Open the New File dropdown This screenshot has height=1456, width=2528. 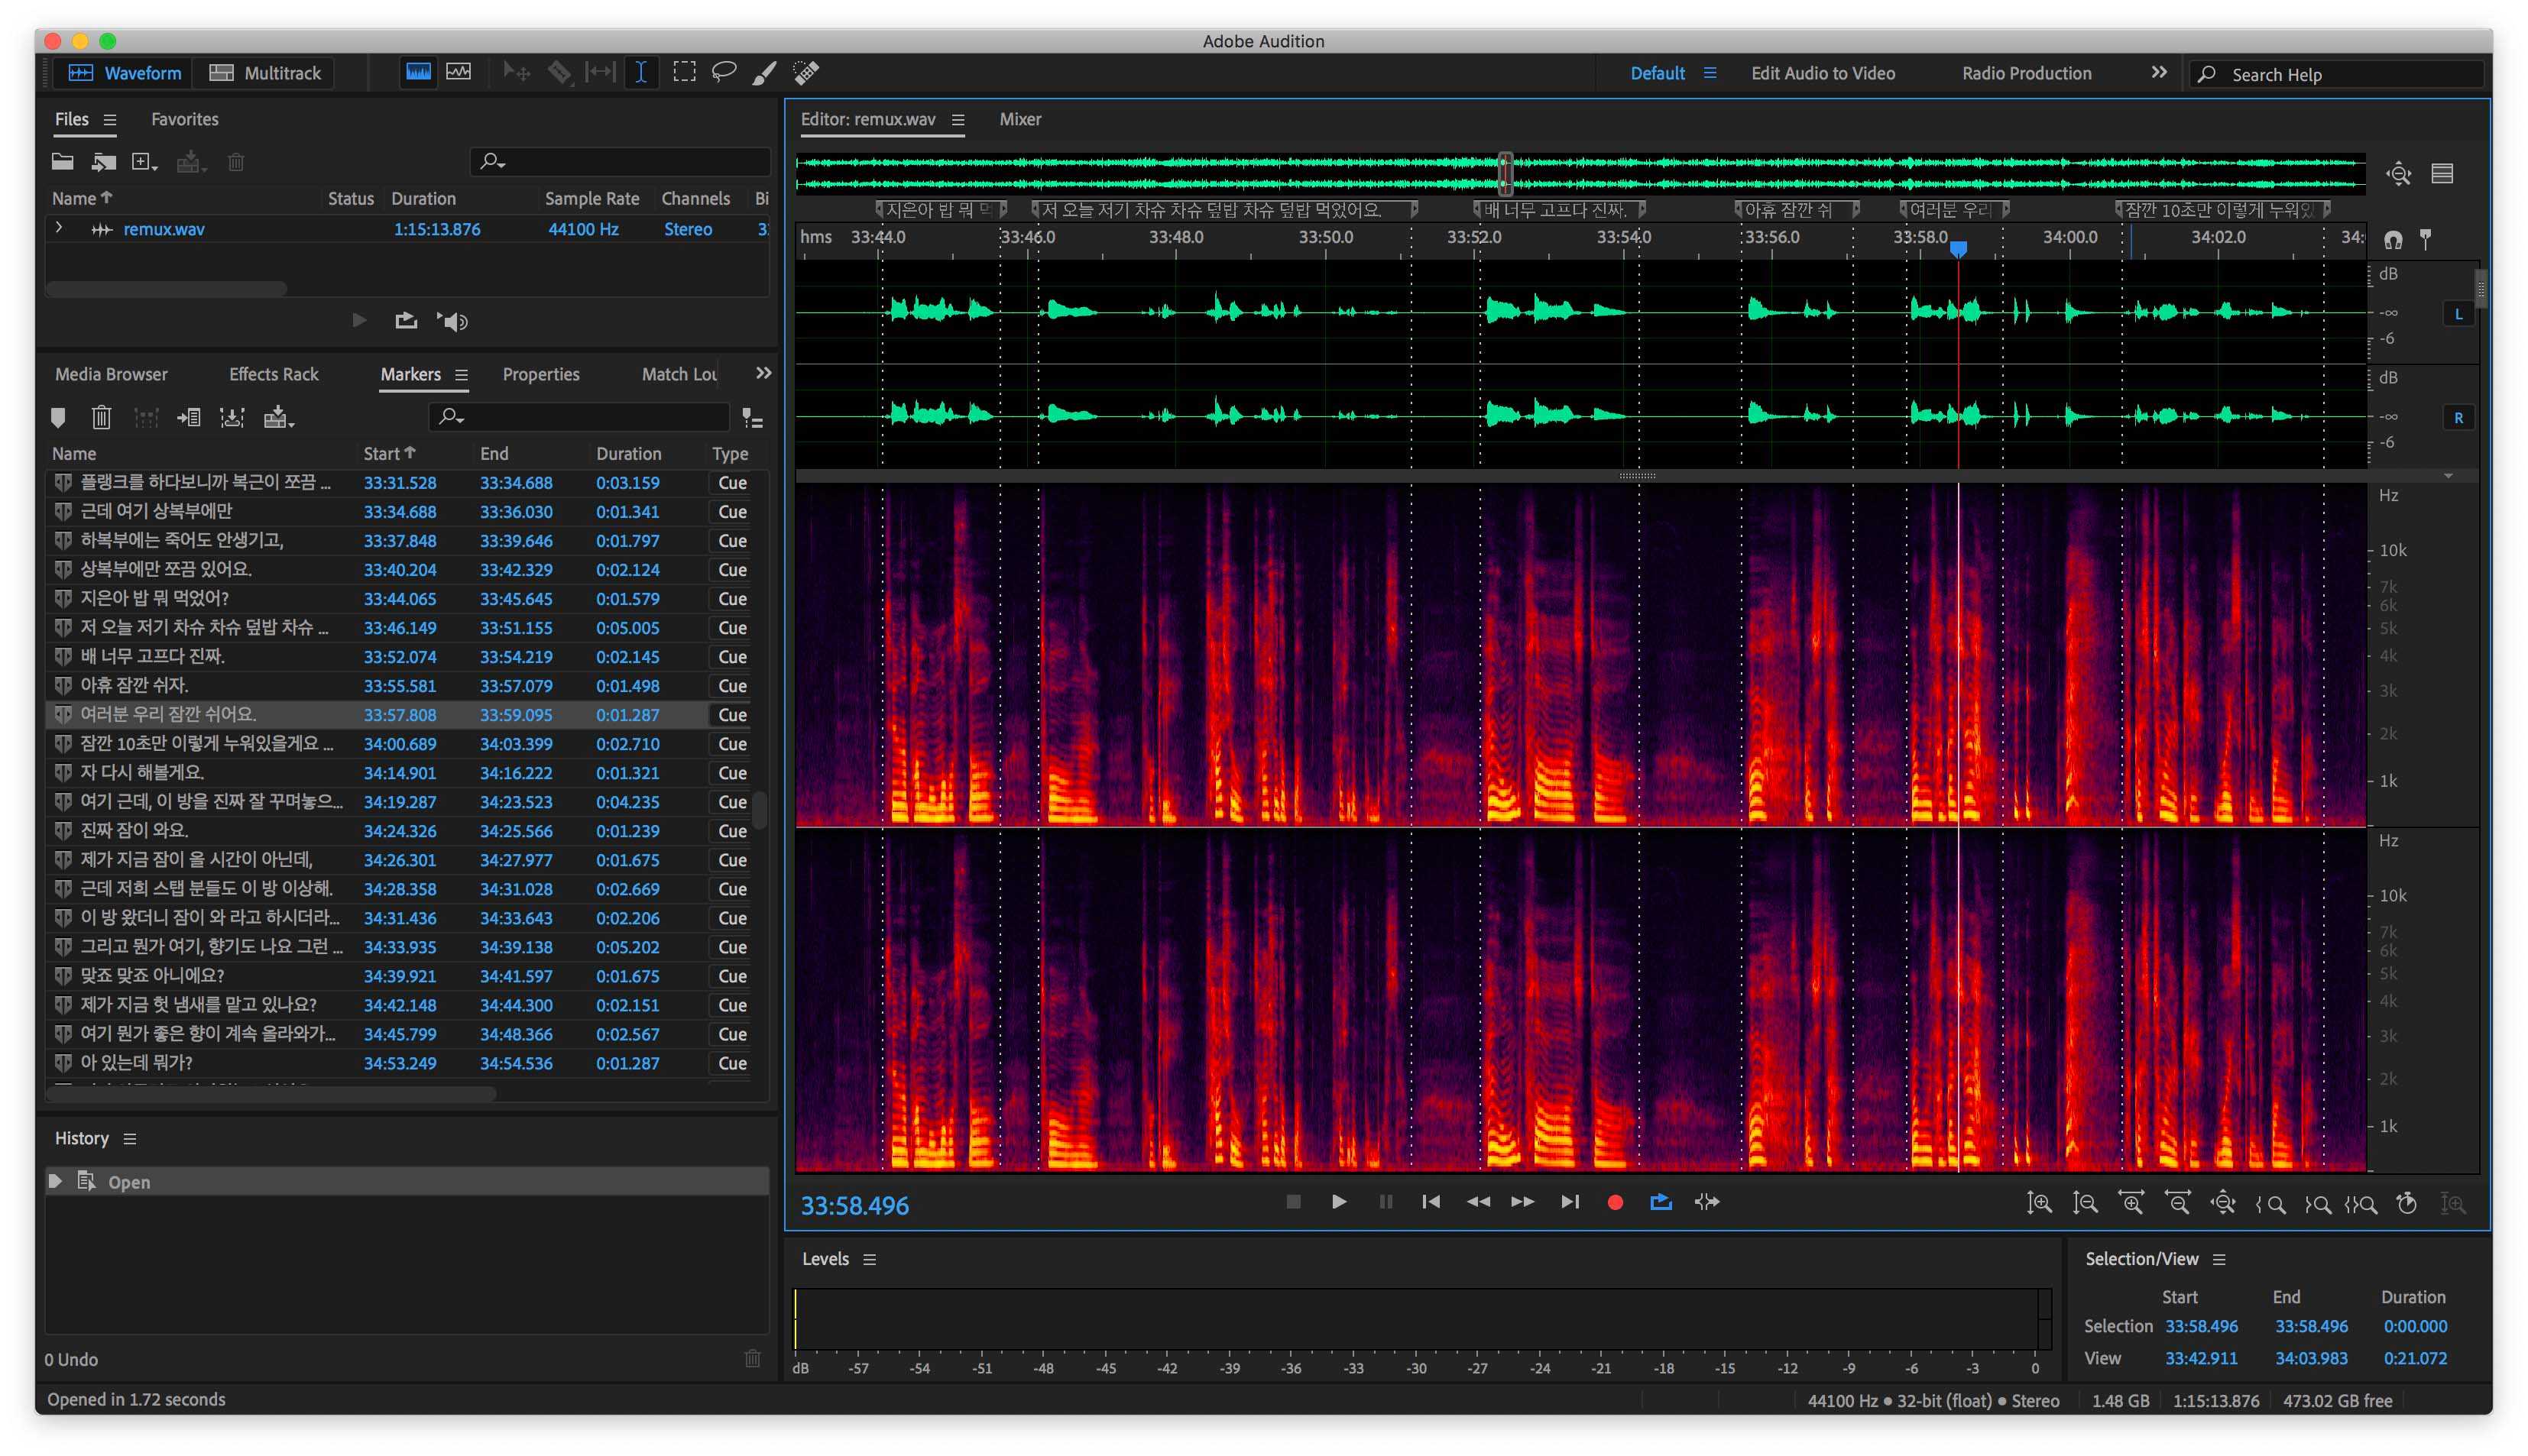[x=145, y=161]
